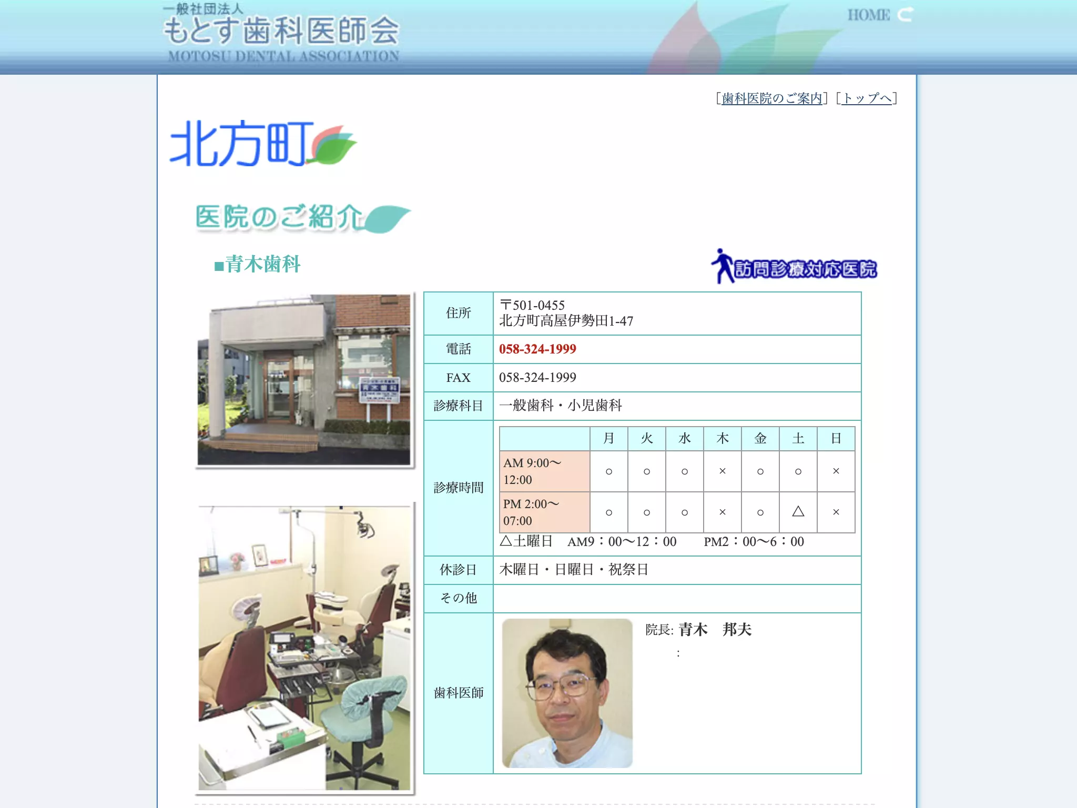Screen dimensions: 1077x808
Task: Click the 医院のご紹介 section heading graphic
Action: coord(303,218)
